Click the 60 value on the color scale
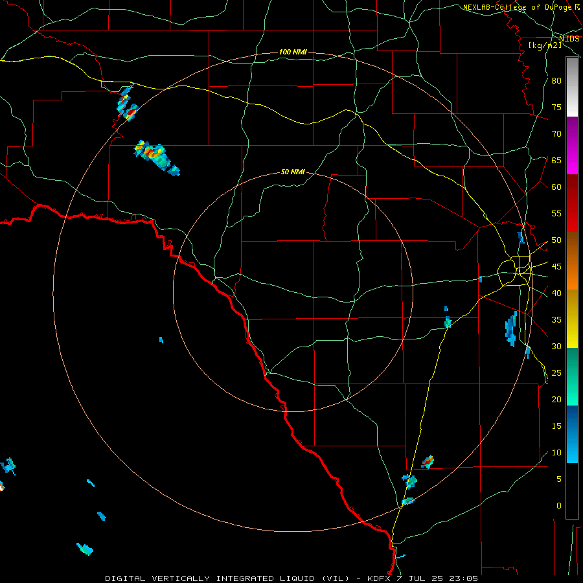583x583 pixels. pos(556,187)
